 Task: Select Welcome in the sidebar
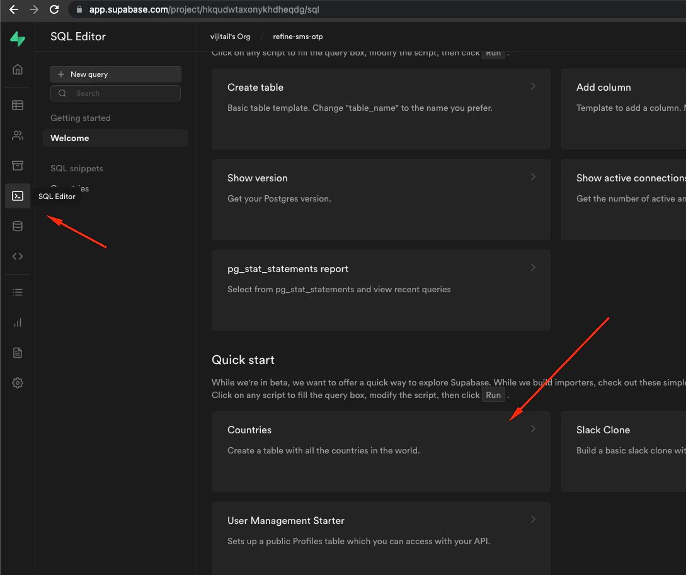[70, 138]
